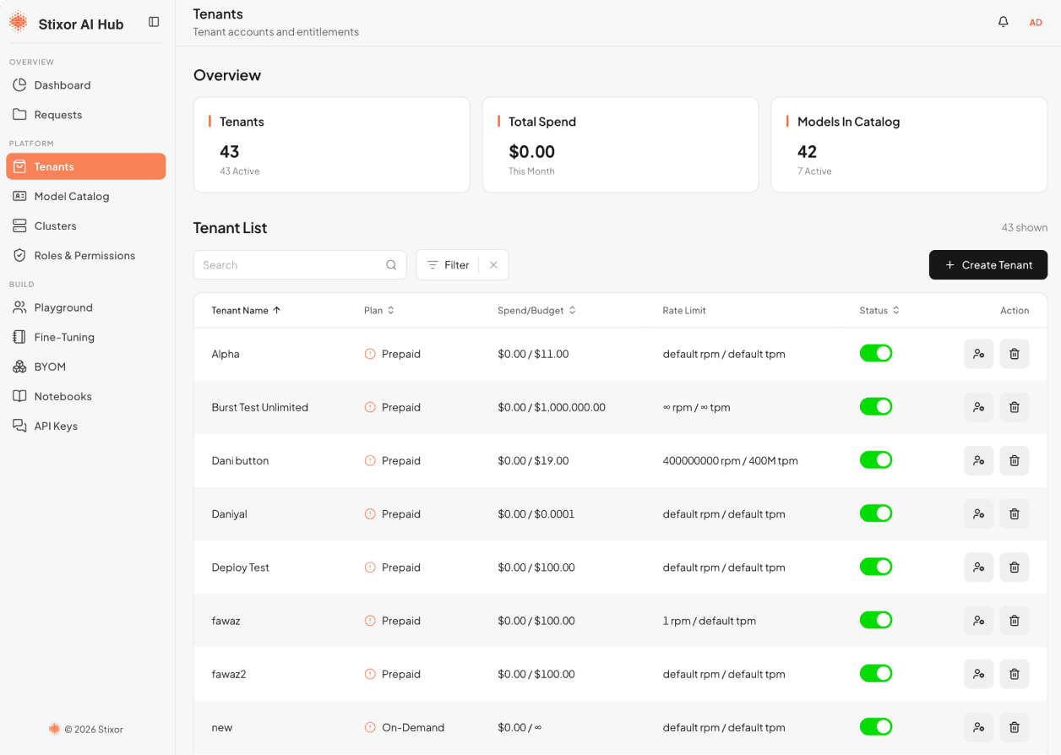This screenshot has width=1061, height=755.
Task: Click the Total Spend overview card
Action: 620,144
